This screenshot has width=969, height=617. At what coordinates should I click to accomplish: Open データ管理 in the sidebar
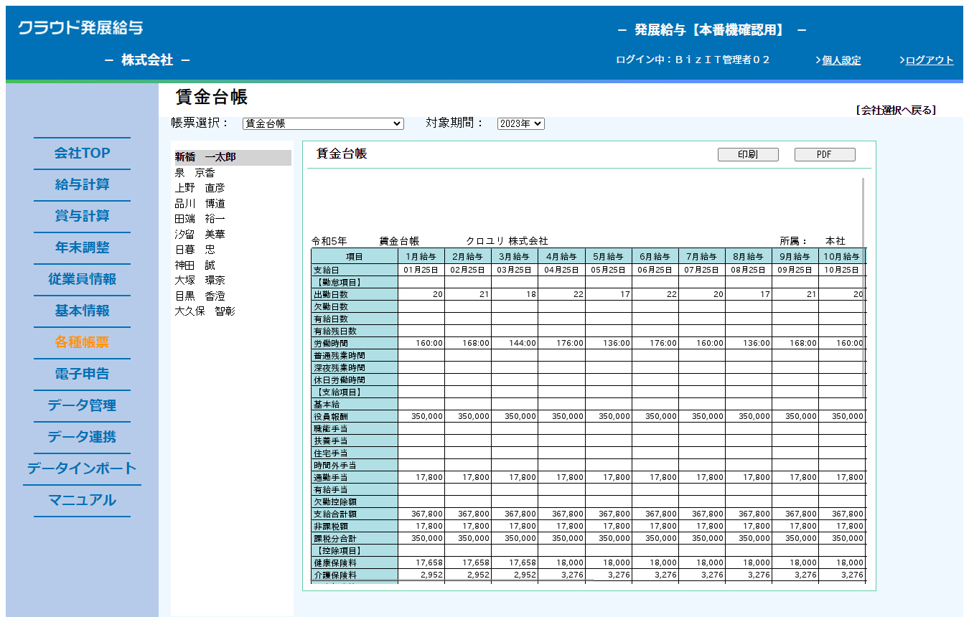coord(82,405)
